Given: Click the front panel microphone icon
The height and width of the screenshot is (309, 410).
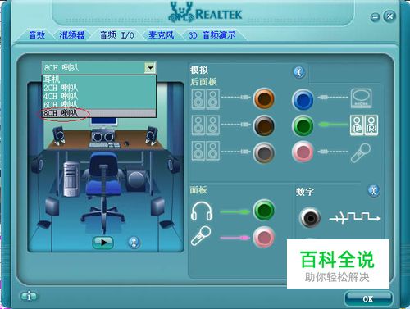Looking at the screenshot, I should (201, 236).
